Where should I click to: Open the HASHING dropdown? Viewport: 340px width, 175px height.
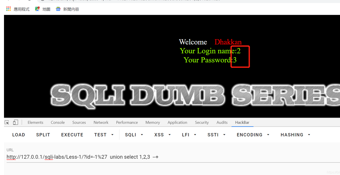295,135
